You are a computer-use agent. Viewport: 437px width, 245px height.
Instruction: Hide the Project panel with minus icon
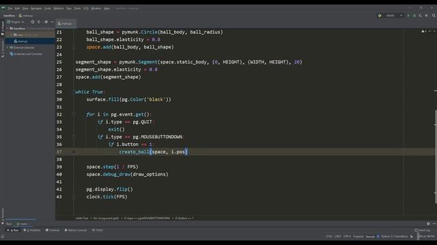tap(52, 22)
